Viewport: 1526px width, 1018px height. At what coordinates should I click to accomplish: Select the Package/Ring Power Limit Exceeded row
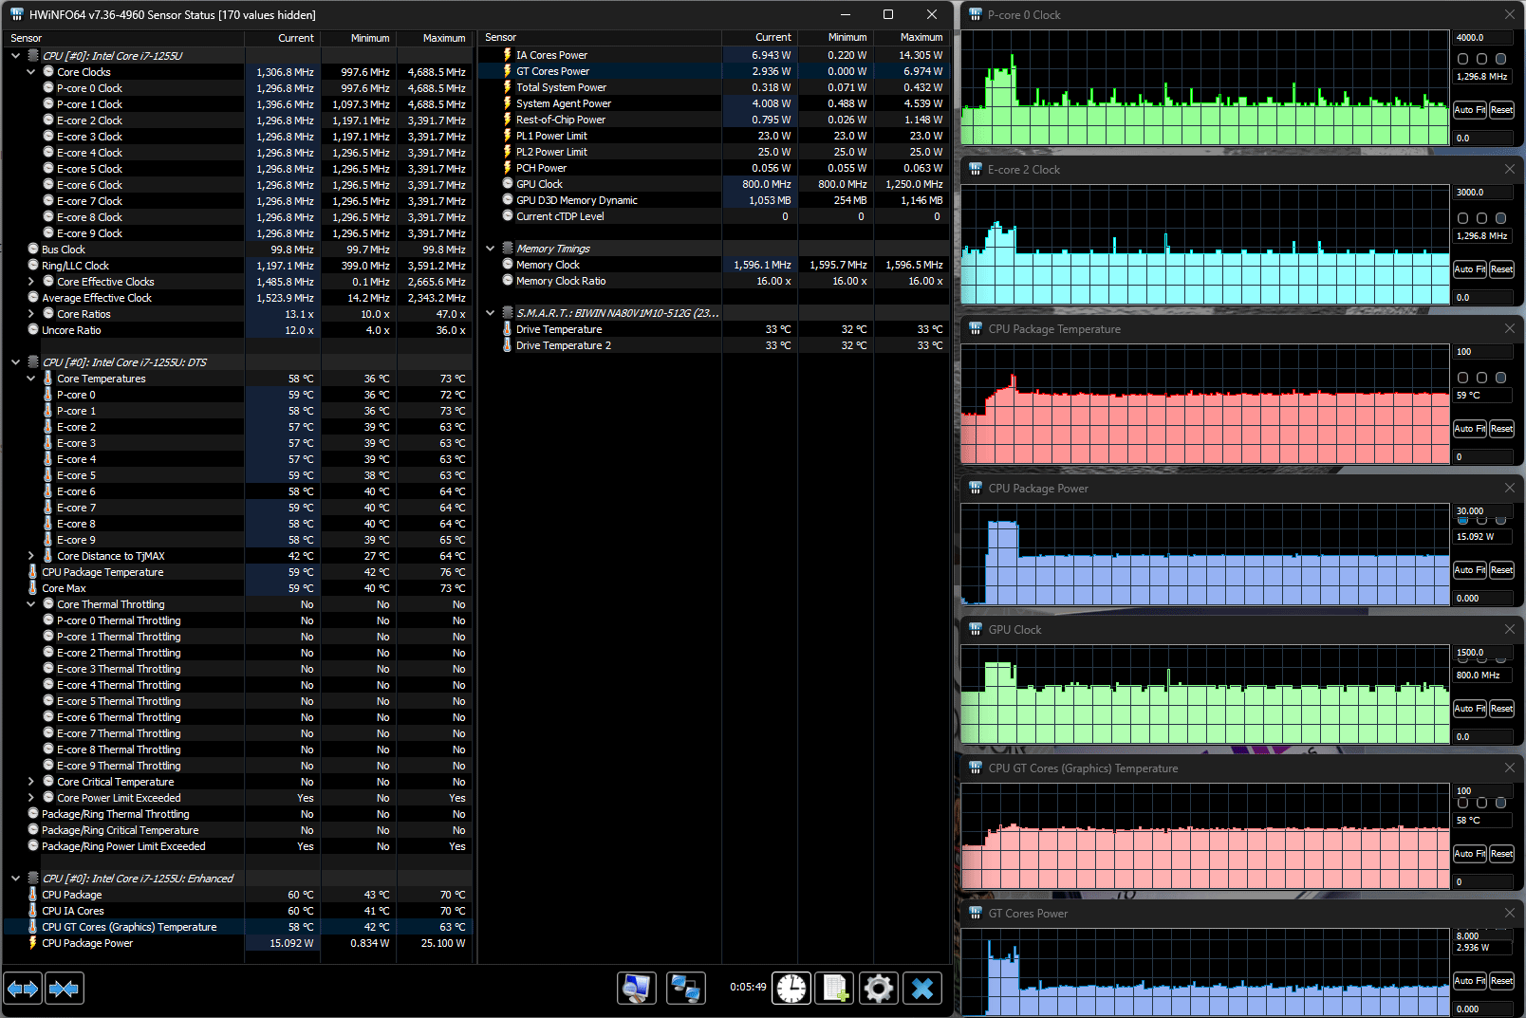coord(237,846)
